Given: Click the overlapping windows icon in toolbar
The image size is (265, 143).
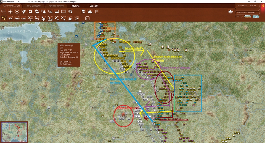Looking at the screenshot, I should (4, 12).
